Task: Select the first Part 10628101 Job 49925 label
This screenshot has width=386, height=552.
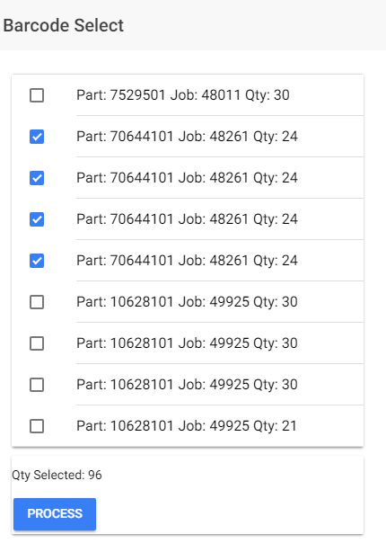Action: [187, 302]
